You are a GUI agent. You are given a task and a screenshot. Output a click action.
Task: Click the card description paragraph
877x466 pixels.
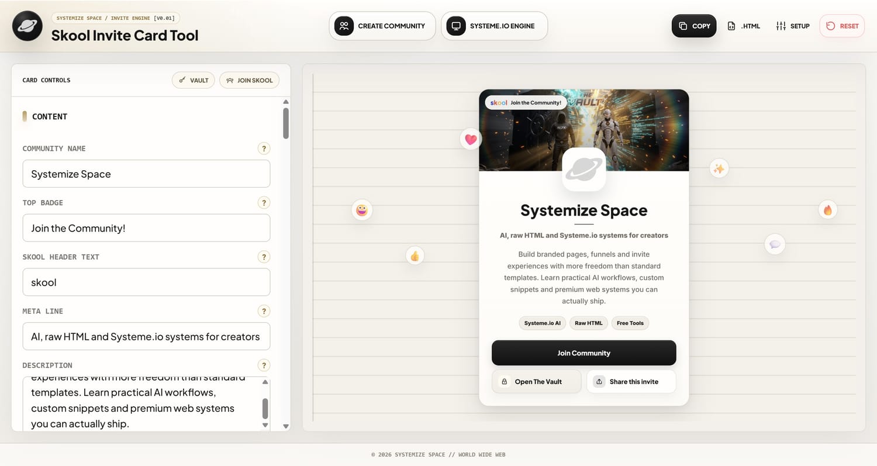(583, 278)
